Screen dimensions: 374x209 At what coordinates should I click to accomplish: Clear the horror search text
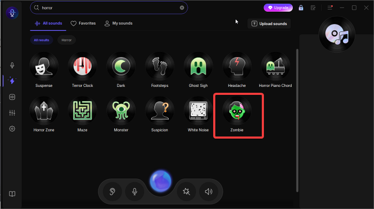[182, 7]
